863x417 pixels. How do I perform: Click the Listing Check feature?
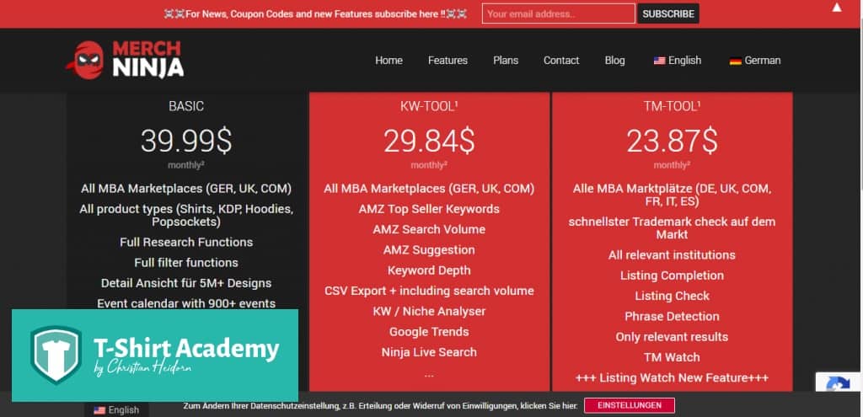coord(672,296)
